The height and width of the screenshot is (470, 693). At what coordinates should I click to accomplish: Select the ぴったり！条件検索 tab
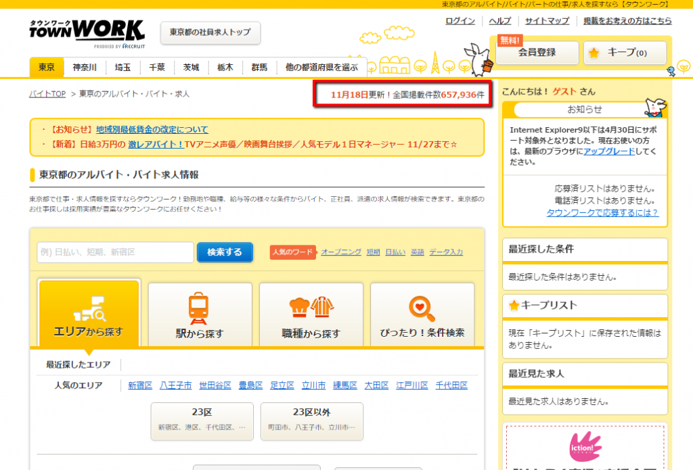[422, 314]
